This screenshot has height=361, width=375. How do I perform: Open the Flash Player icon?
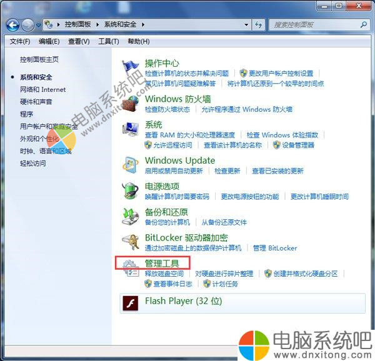(131, 304)
